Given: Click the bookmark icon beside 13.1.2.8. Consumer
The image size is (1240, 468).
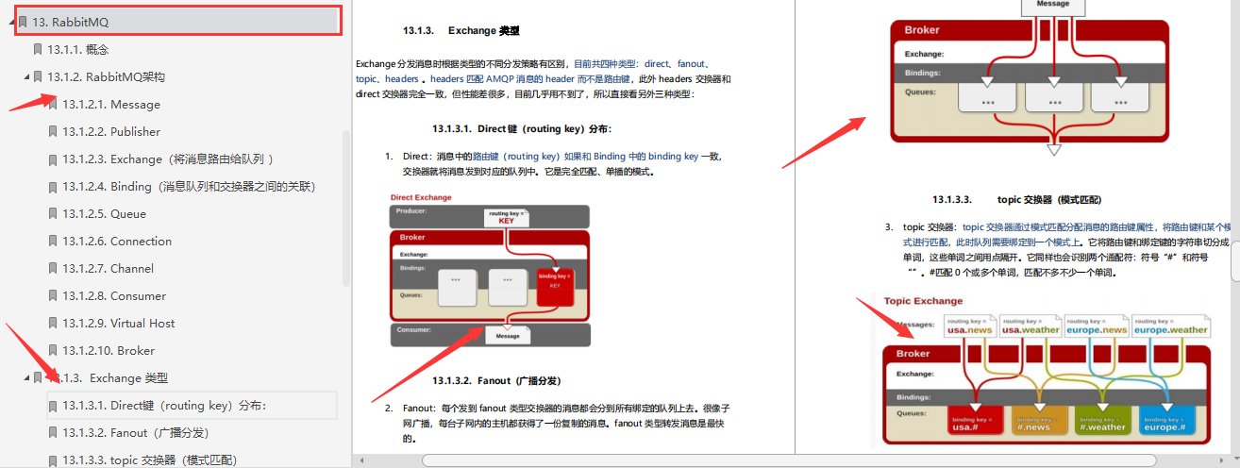Looking at the screenshot, I should coord(53,295).
